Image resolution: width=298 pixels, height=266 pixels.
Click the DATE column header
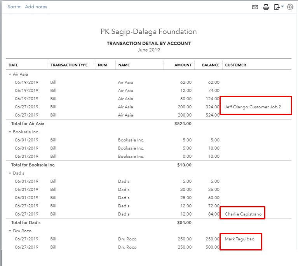14,65
